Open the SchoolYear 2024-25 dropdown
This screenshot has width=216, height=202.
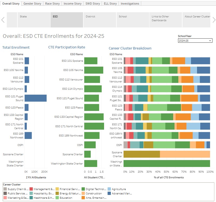pos(195,41)
